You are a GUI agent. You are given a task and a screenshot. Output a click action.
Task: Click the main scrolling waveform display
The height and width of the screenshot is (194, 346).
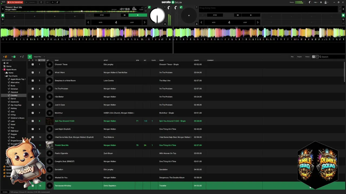[x=173, y=33]
